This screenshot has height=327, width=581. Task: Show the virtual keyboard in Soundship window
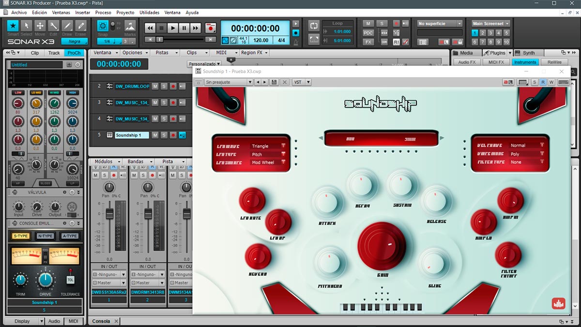click(x=563, y=82)
